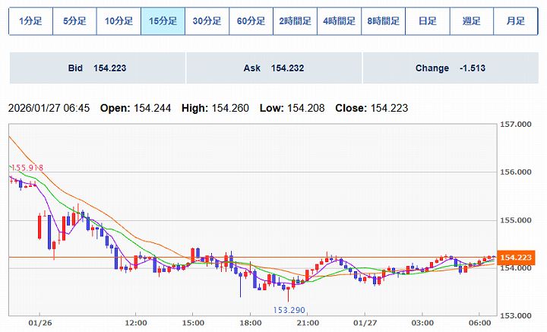This screenshot has width=547, height=332.
Task: Change chart to 30分足 interval
Action: (207, 21)
